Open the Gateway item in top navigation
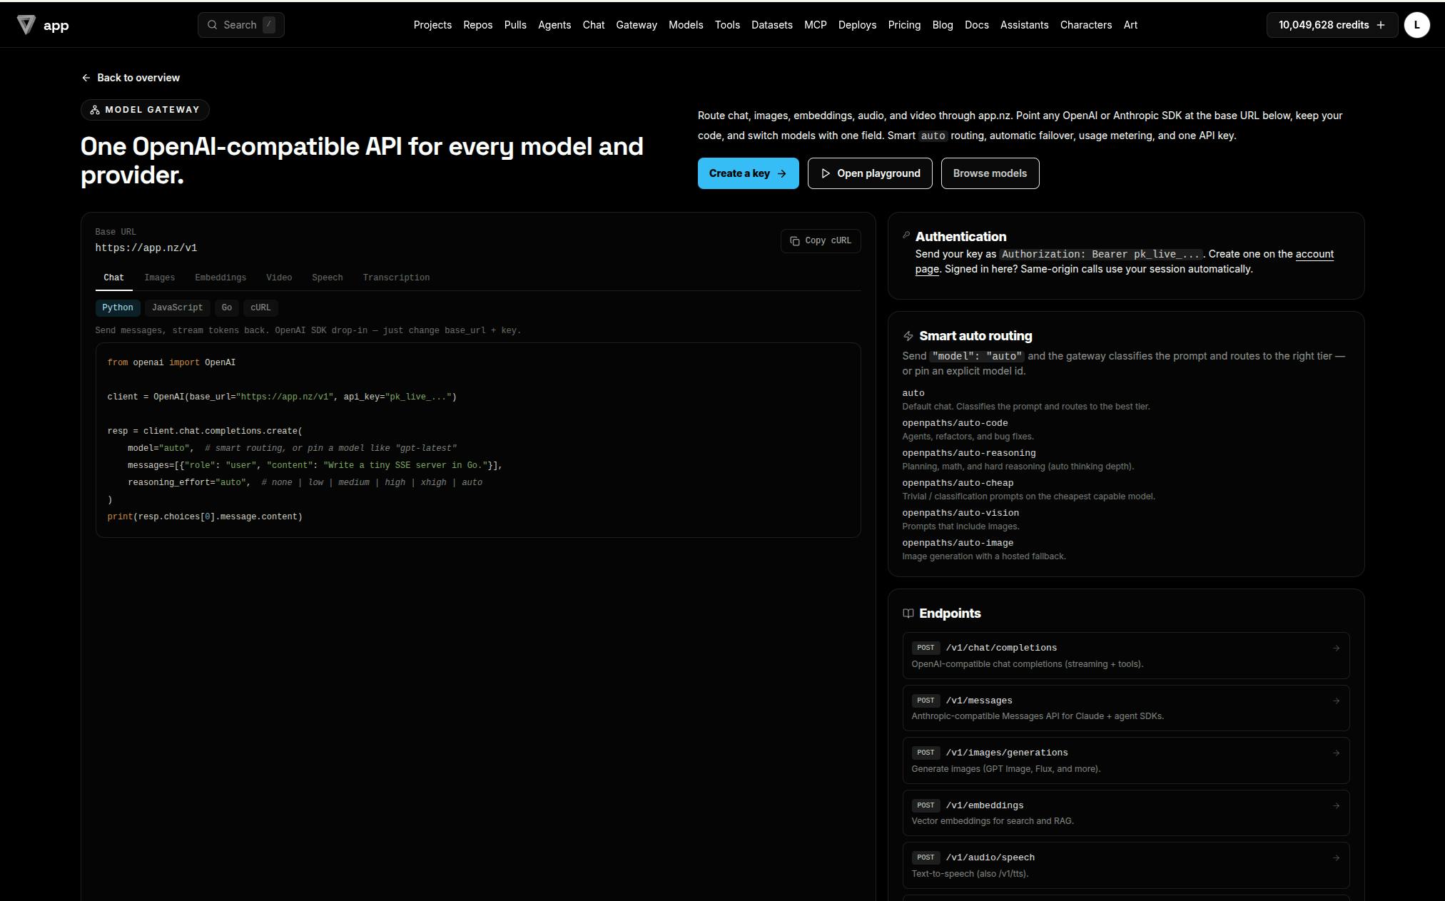Screen dimensions: 1445x901 (x=637, y=25)
